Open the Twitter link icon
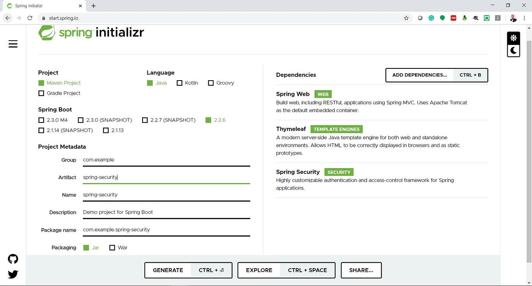This screenshot has width=532, height=286. 13,274
